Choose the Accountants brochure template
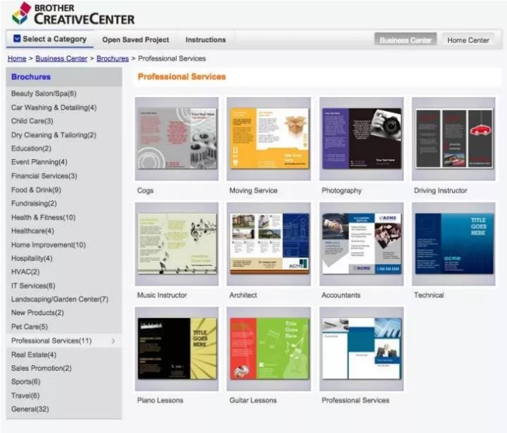This screenshot has height=433, width=507. [361, 243]
